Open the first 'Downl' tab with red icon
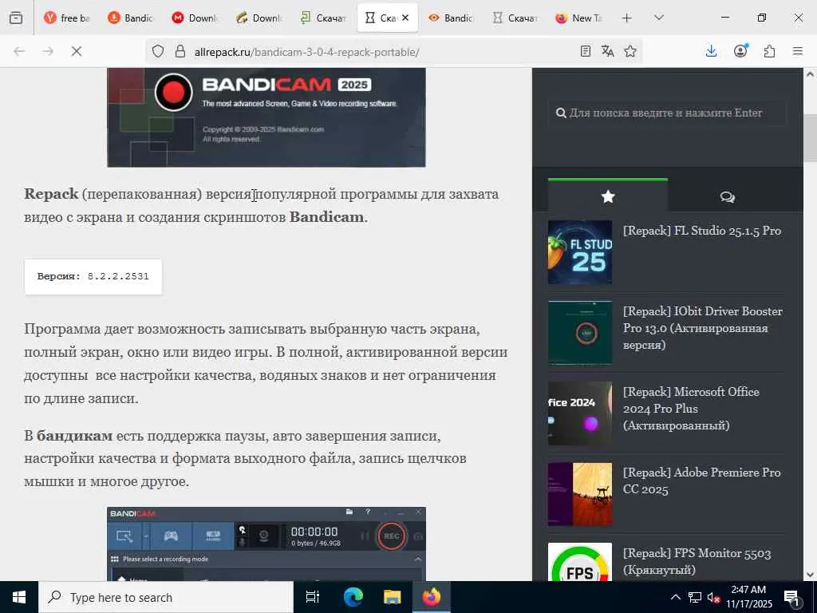The image size is (817, 613). click(x=195, y=18)
